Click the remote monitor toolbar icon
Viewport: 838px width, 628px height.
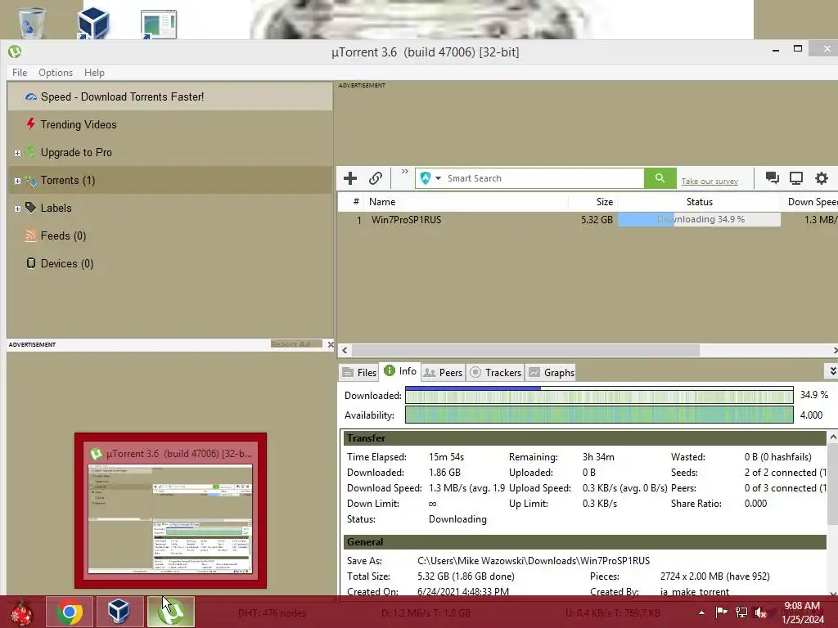pyautogui.click(x=796, y=177)
